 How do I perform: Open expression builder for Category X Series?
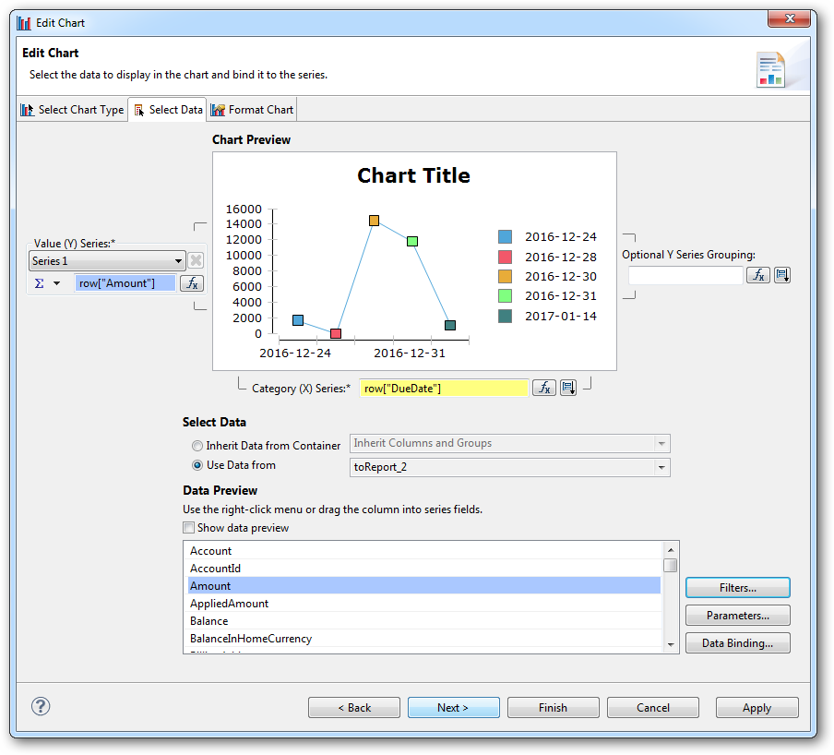point(544,389)
